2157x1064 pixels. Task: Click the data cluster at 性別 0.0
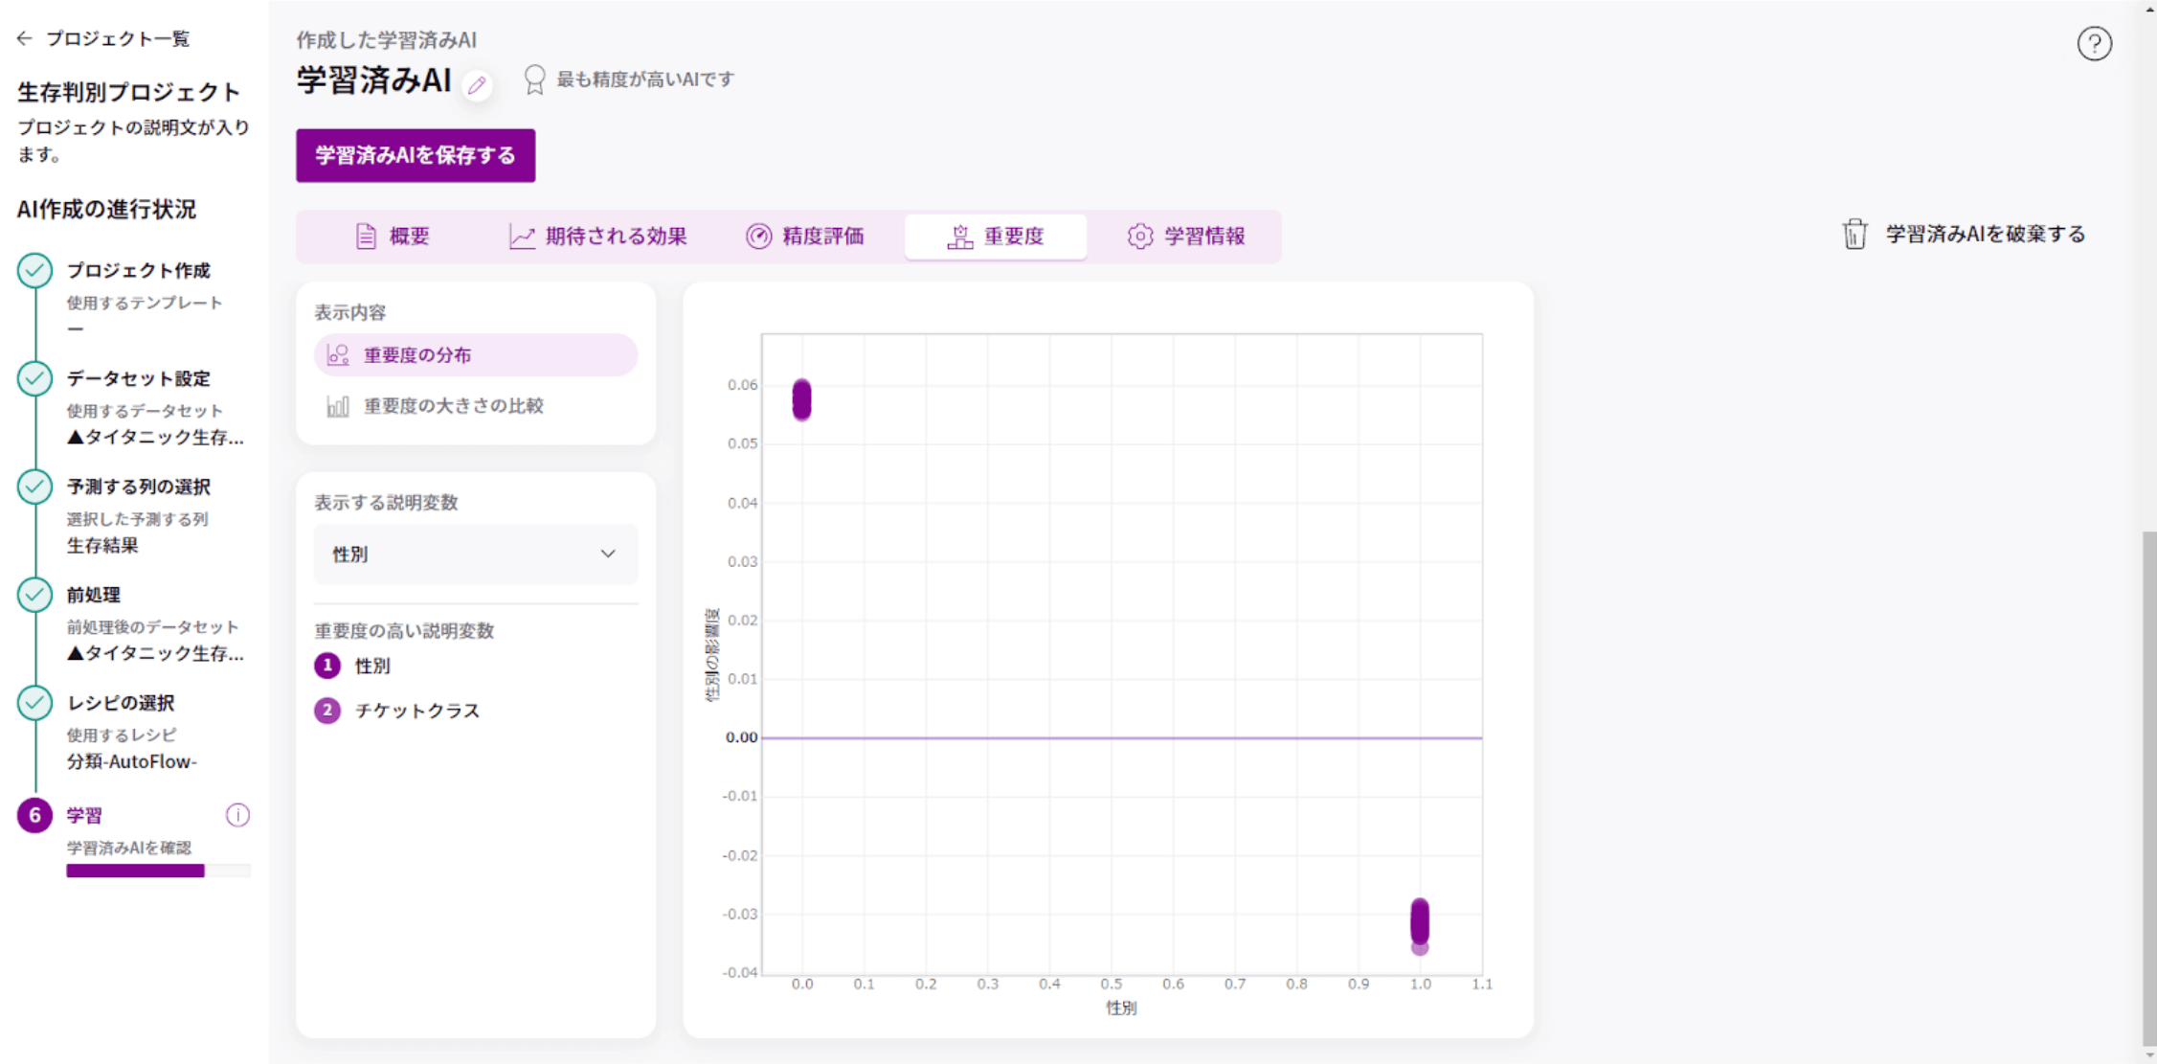801,399
